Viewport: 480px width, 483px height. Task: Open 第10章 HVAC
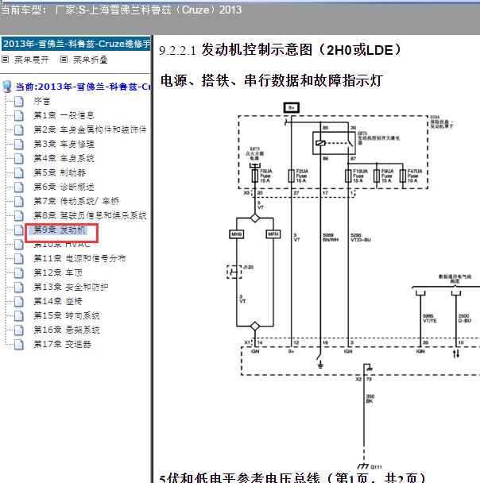tap(62, 244)
